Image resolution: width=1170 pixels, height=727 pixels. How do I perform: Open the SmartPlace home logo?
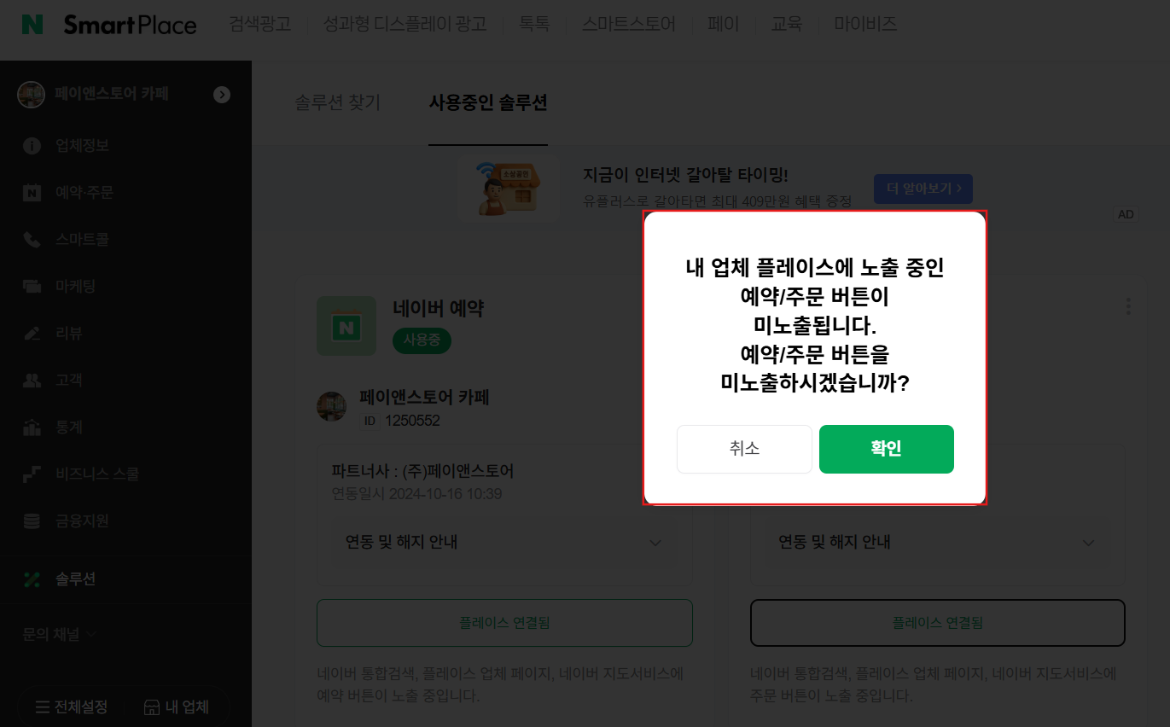130,25
